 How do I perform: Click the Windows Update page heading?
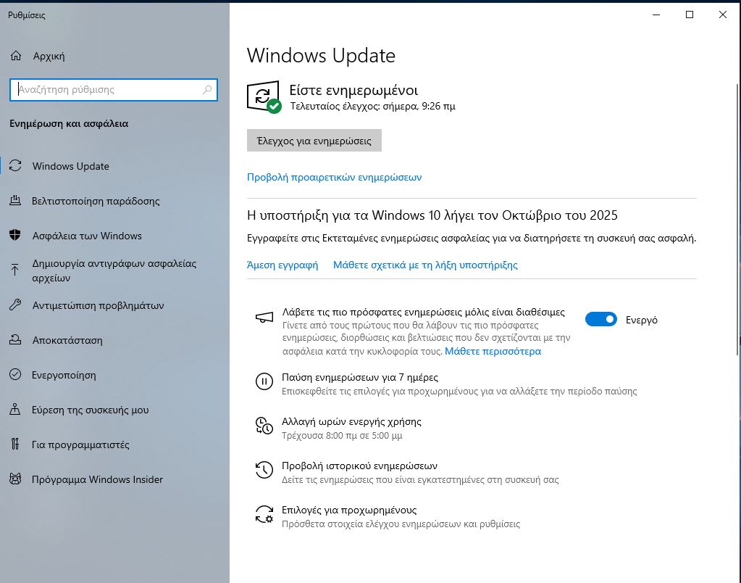[x=321, y=55]
